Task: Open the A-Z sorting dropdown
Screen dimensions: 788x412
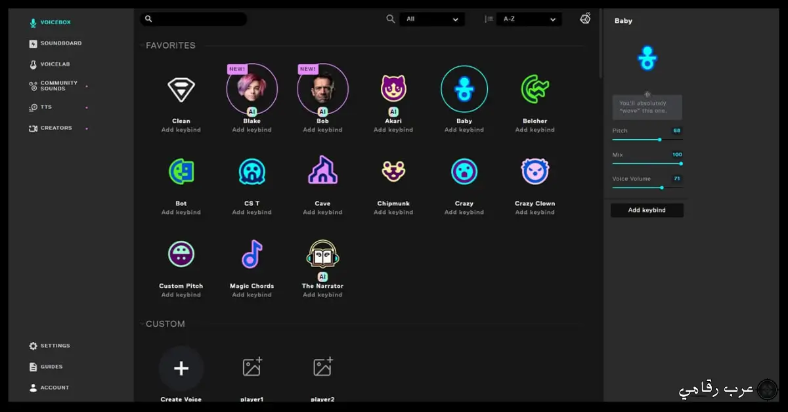Action: click(x=529, y=19)
